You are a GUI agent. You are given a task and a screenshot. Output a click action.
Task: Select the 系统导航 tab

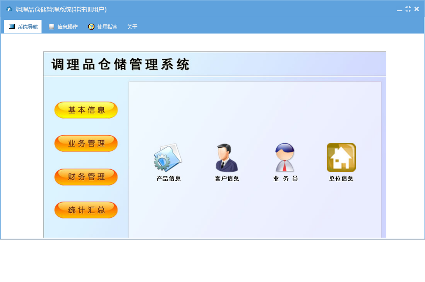pyautogui.click(x=23, y=27)
